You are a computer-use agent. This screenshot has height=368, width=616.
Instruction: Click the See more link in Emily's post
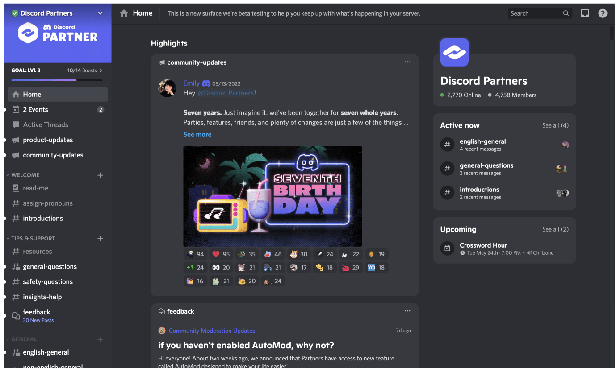tap(197, 135)
